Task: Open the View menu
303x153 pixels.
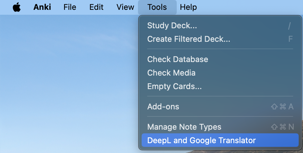Action: (x=125, y=7)
